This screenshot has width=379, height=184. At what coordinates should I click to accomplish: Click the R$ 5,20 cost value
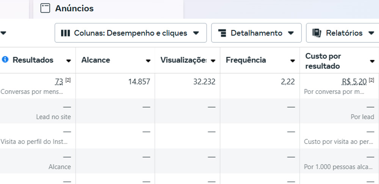coord(354,82)
